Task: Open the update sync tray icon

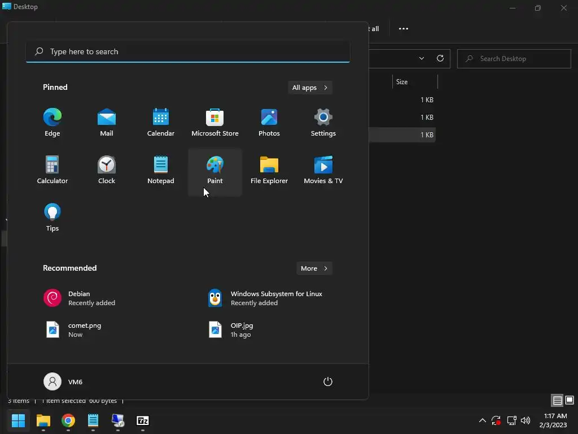Action: 496,420
